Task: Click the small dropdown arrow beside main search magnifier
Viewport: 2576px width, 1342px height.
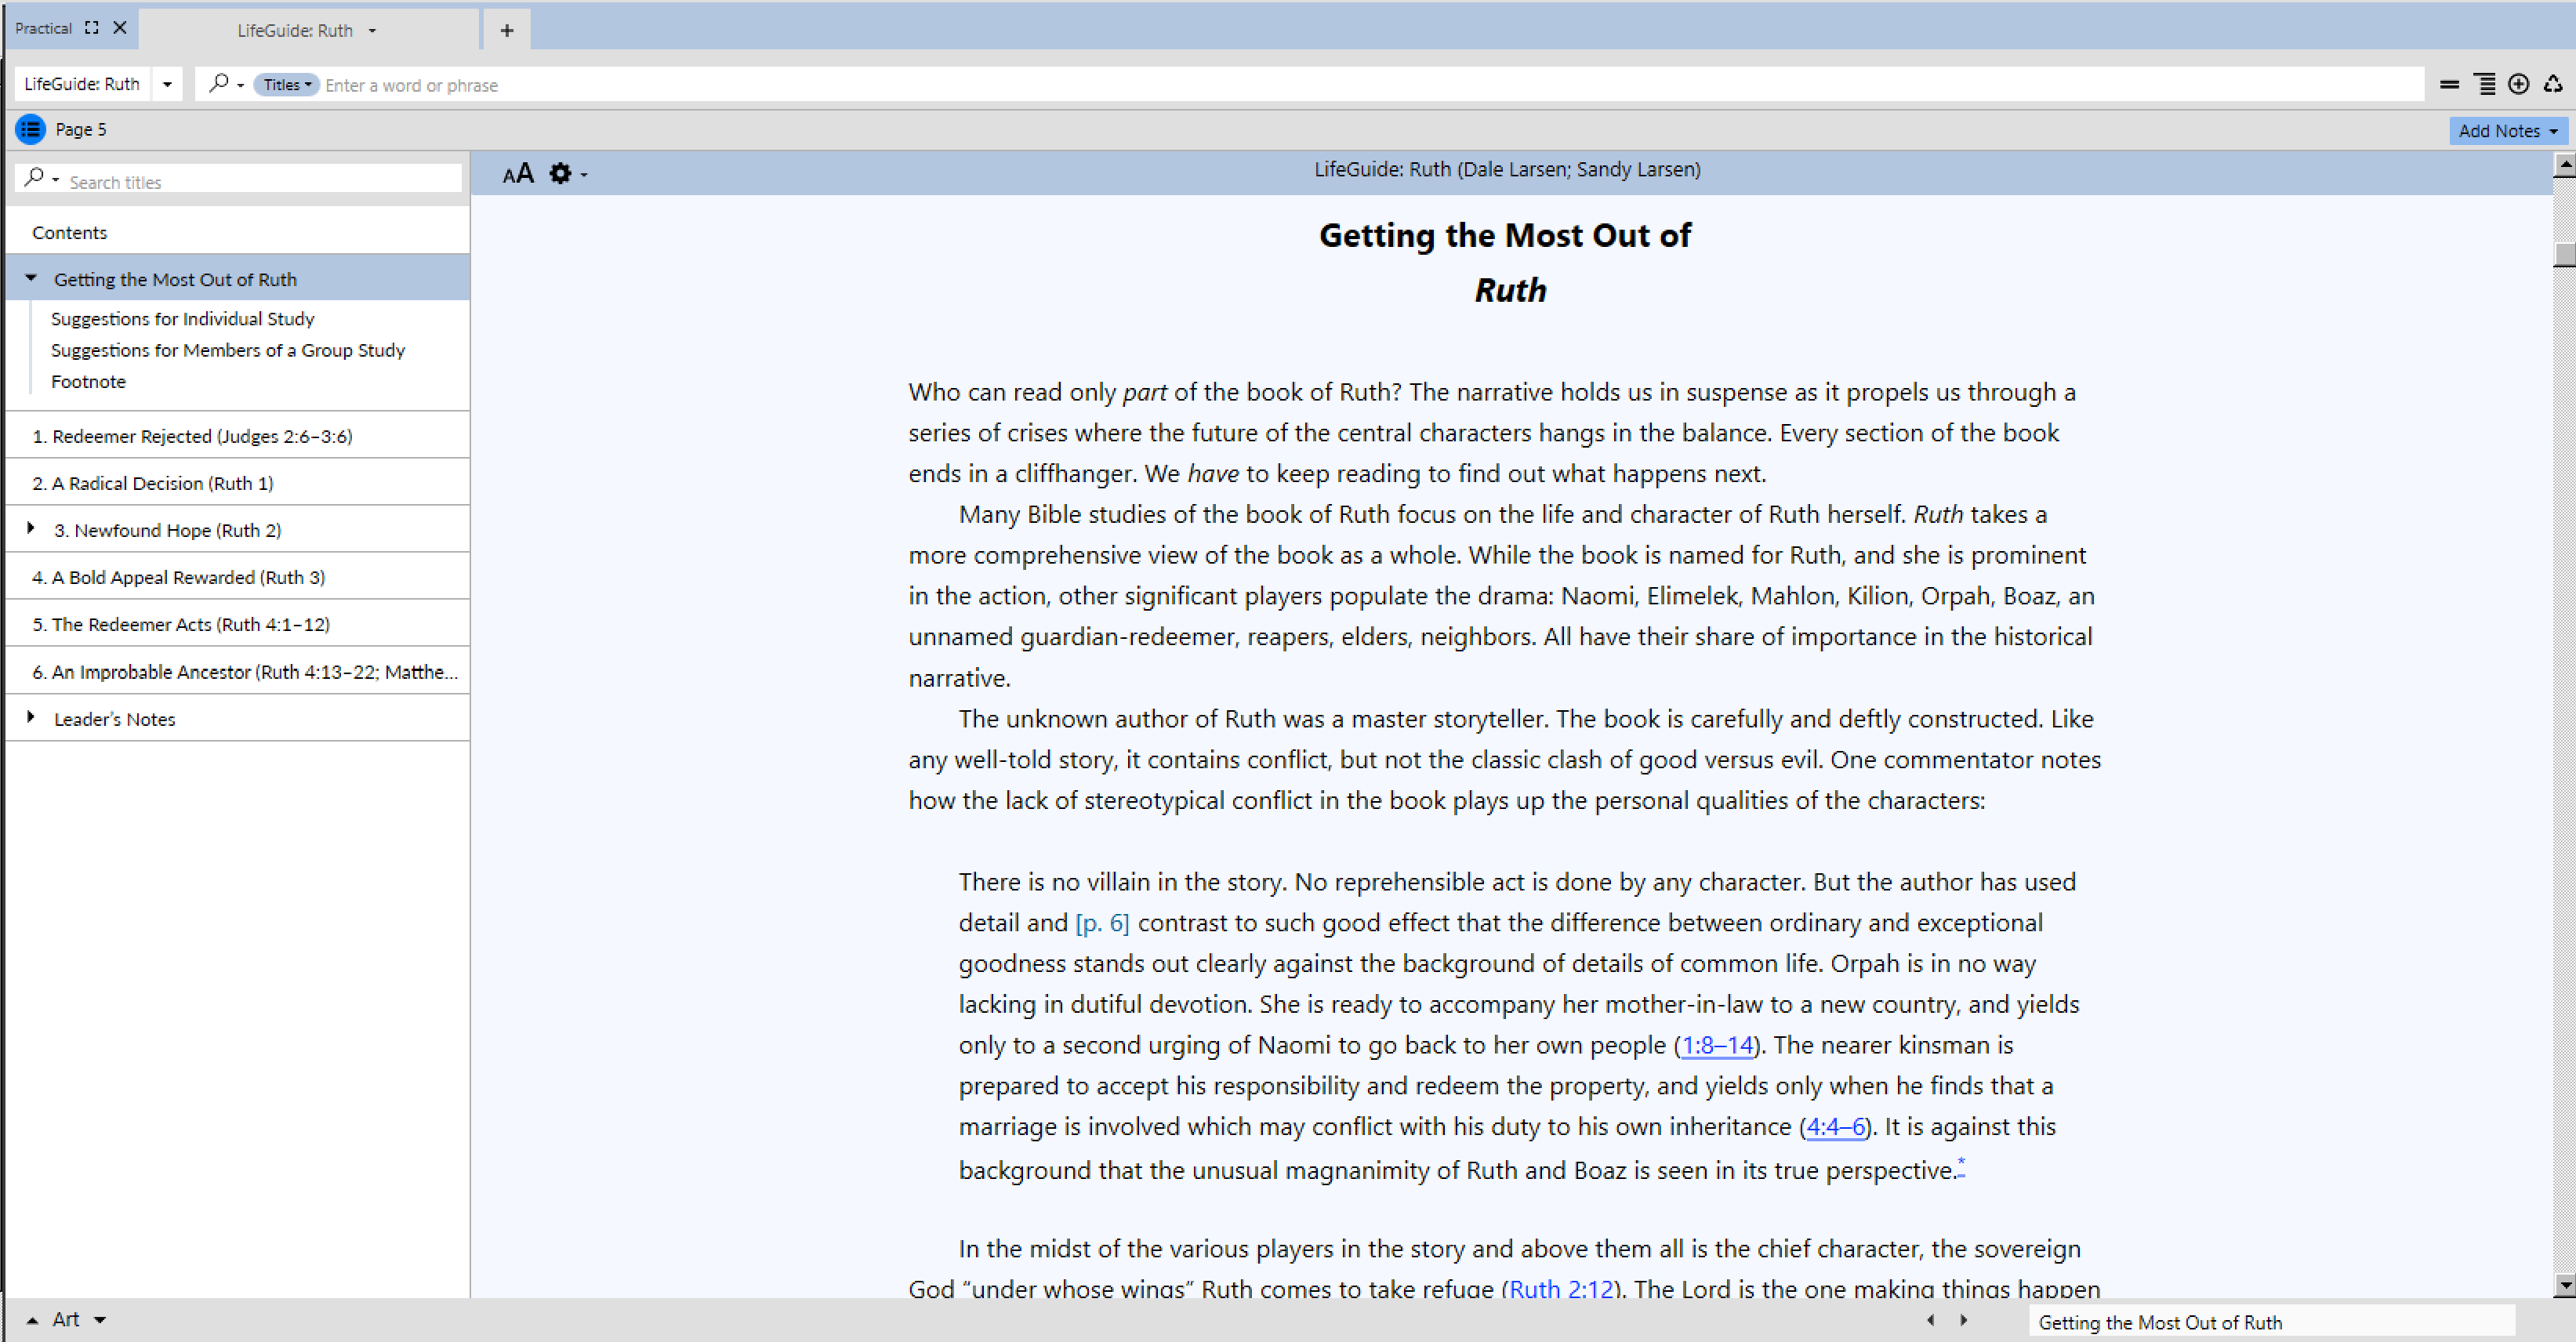Action: (x=241, y=85)
